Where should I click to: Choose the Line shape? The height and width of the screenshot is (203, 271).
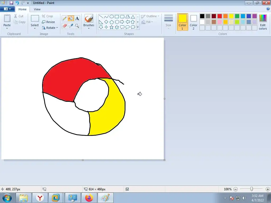101,17
